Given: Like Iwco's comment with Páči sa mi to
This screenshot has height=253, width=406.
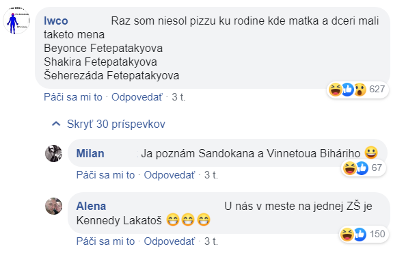Looking at the screenshot, I should 73,97.
